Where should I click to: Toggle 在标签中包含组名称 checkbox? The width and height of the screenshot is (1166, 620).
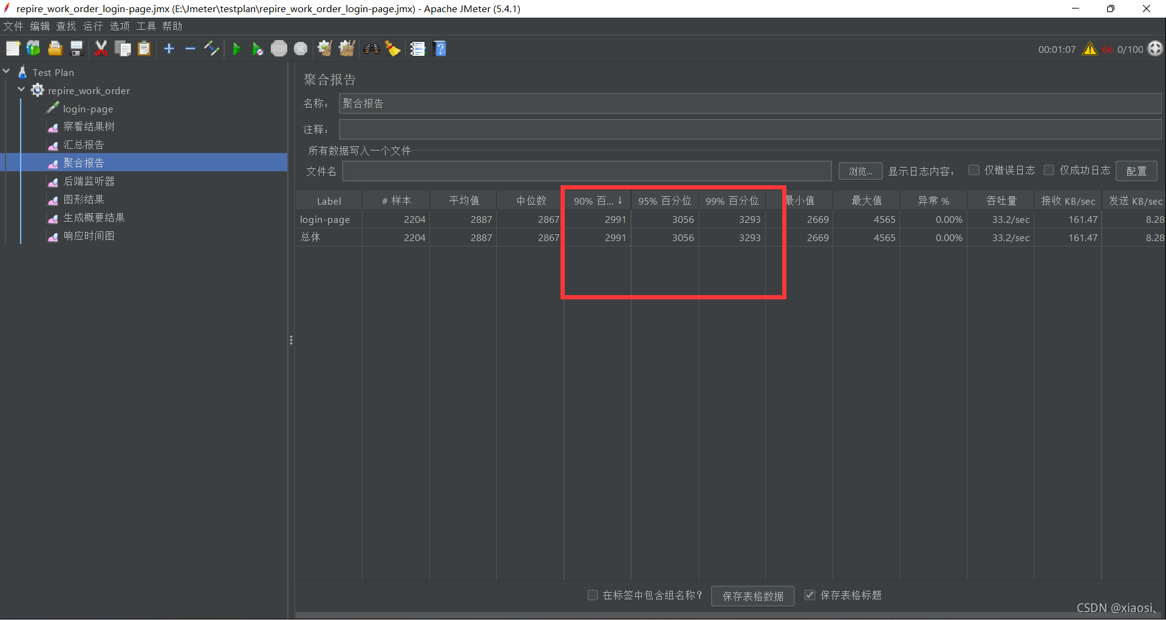click(593, 595)
